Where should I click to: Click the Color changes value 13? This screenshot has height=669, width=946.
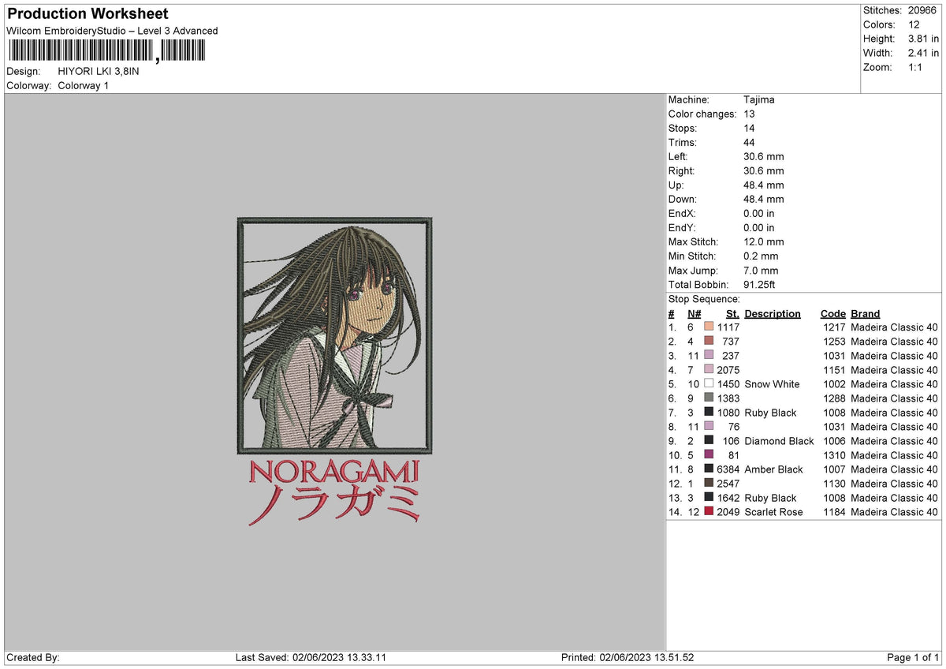(x=749, y=114)
